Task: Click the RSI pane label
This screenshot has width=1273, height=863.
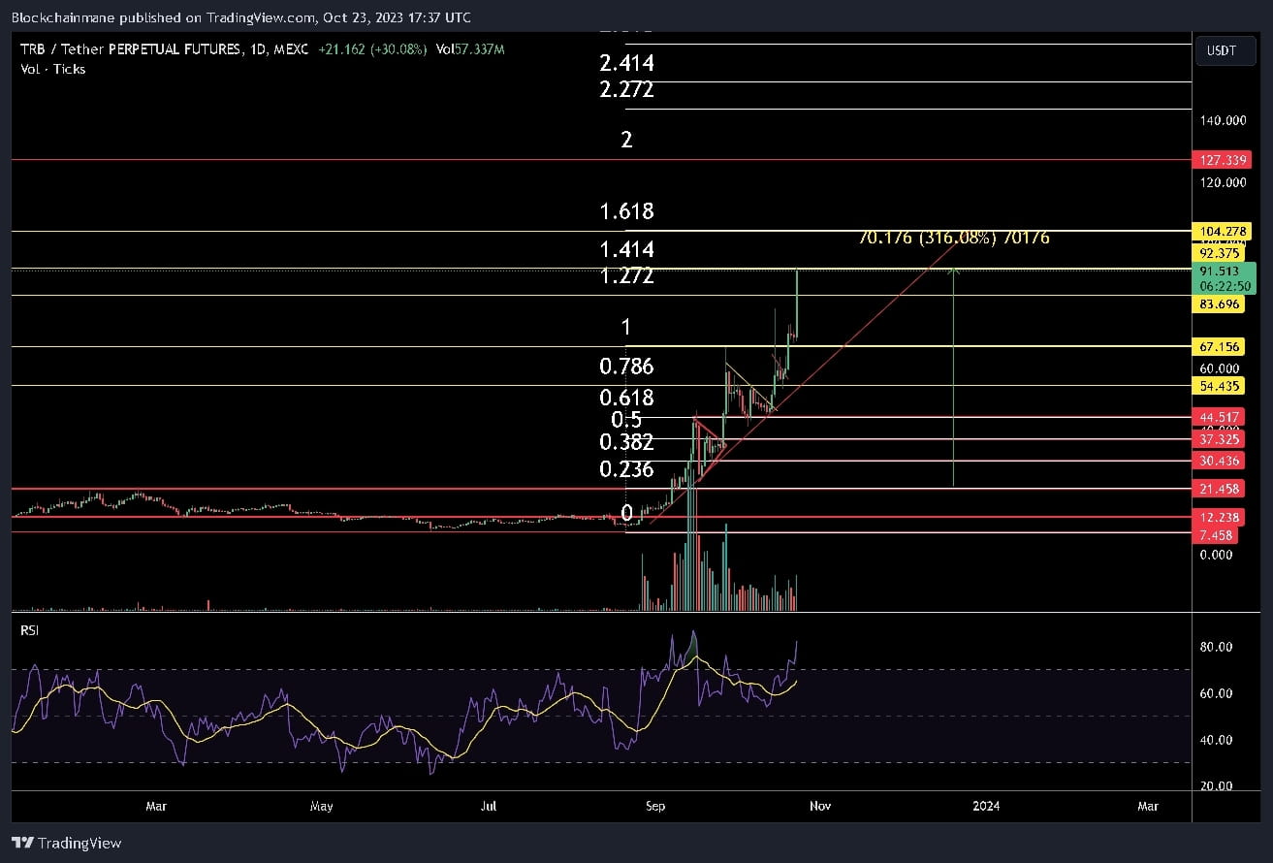Action: point(31,631)
